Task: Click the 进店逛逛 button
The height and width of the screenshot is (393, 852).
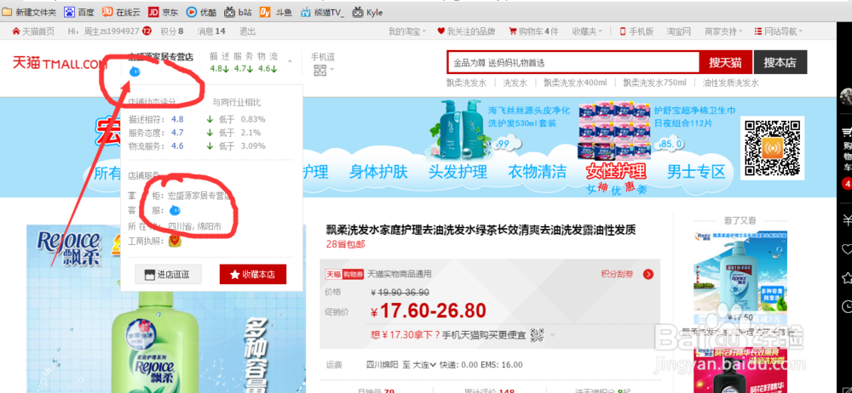Action: coord(168,274)
